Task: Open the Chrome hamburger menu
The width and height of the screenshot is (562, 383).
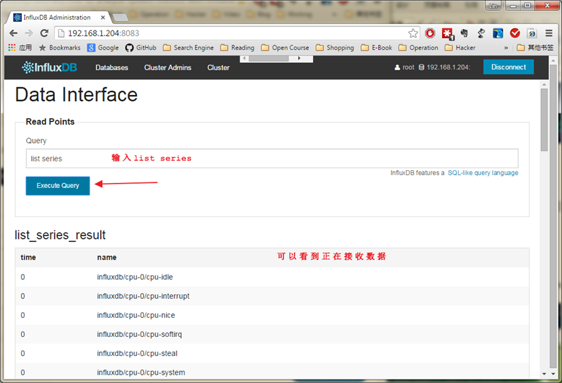Action: coord(548,33)
